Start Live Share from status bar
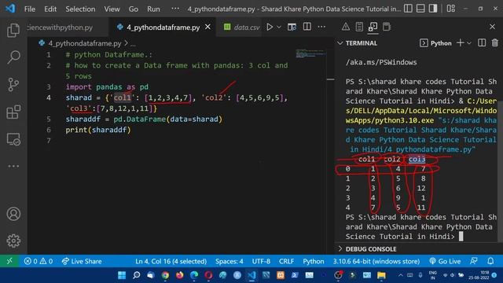 (x=82, y=261)
